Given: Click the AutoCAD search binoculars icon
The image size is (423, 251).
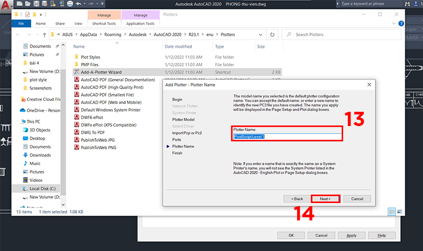Looking at the screenshot, I should pyautogui.click(x=407, y=4).
